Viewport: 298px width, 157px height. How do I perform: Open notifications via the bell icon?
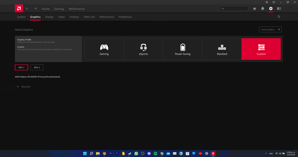(x=263, y=9)
